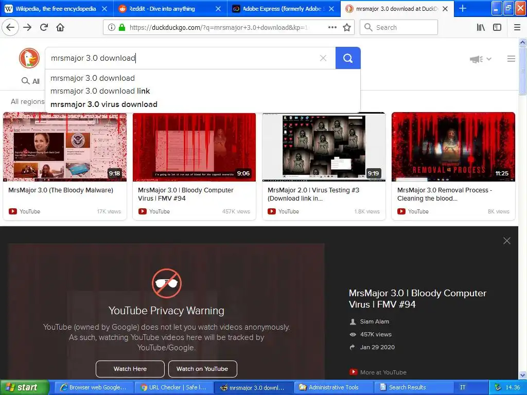Click the system tray icon beside clock
Image resolution: width=527 pixels, height=395 pixels.
pos(498,387)
